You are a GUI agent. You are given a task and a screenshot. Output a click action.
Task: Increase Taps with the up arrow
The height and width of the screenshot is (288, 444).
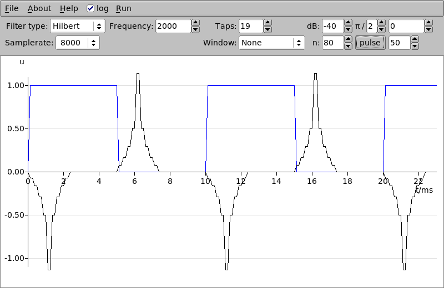tap(268, 23)
